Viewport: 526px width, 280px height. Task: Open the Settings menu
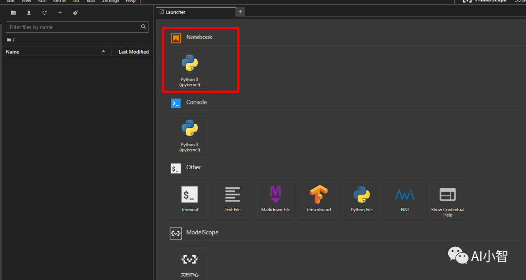point(110,1)
